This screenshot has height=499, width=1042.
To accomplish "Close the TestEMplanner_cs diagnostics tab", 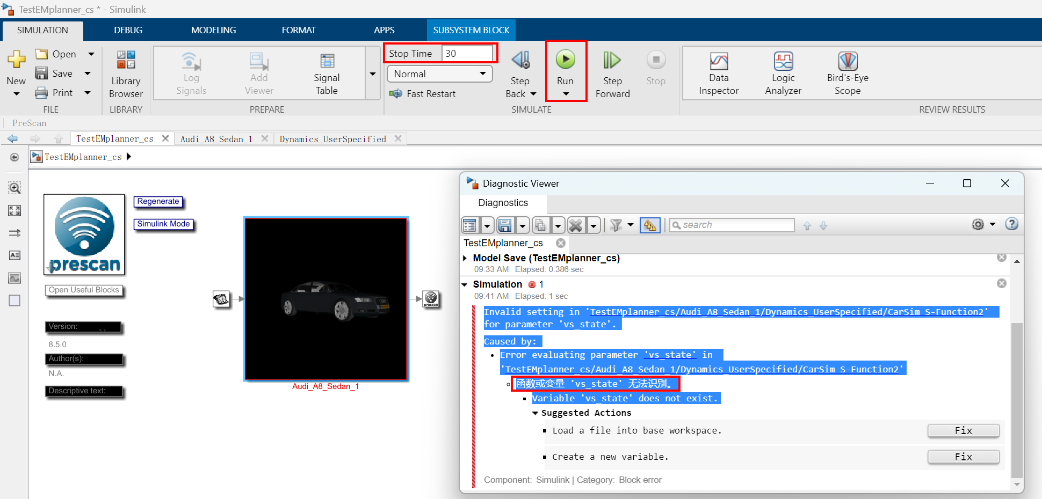I will [x=561, y=243].
